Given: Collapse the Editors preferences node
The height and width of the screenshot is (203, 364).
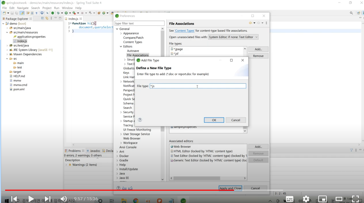Looking at the screenshot, I should click(121, 46).
